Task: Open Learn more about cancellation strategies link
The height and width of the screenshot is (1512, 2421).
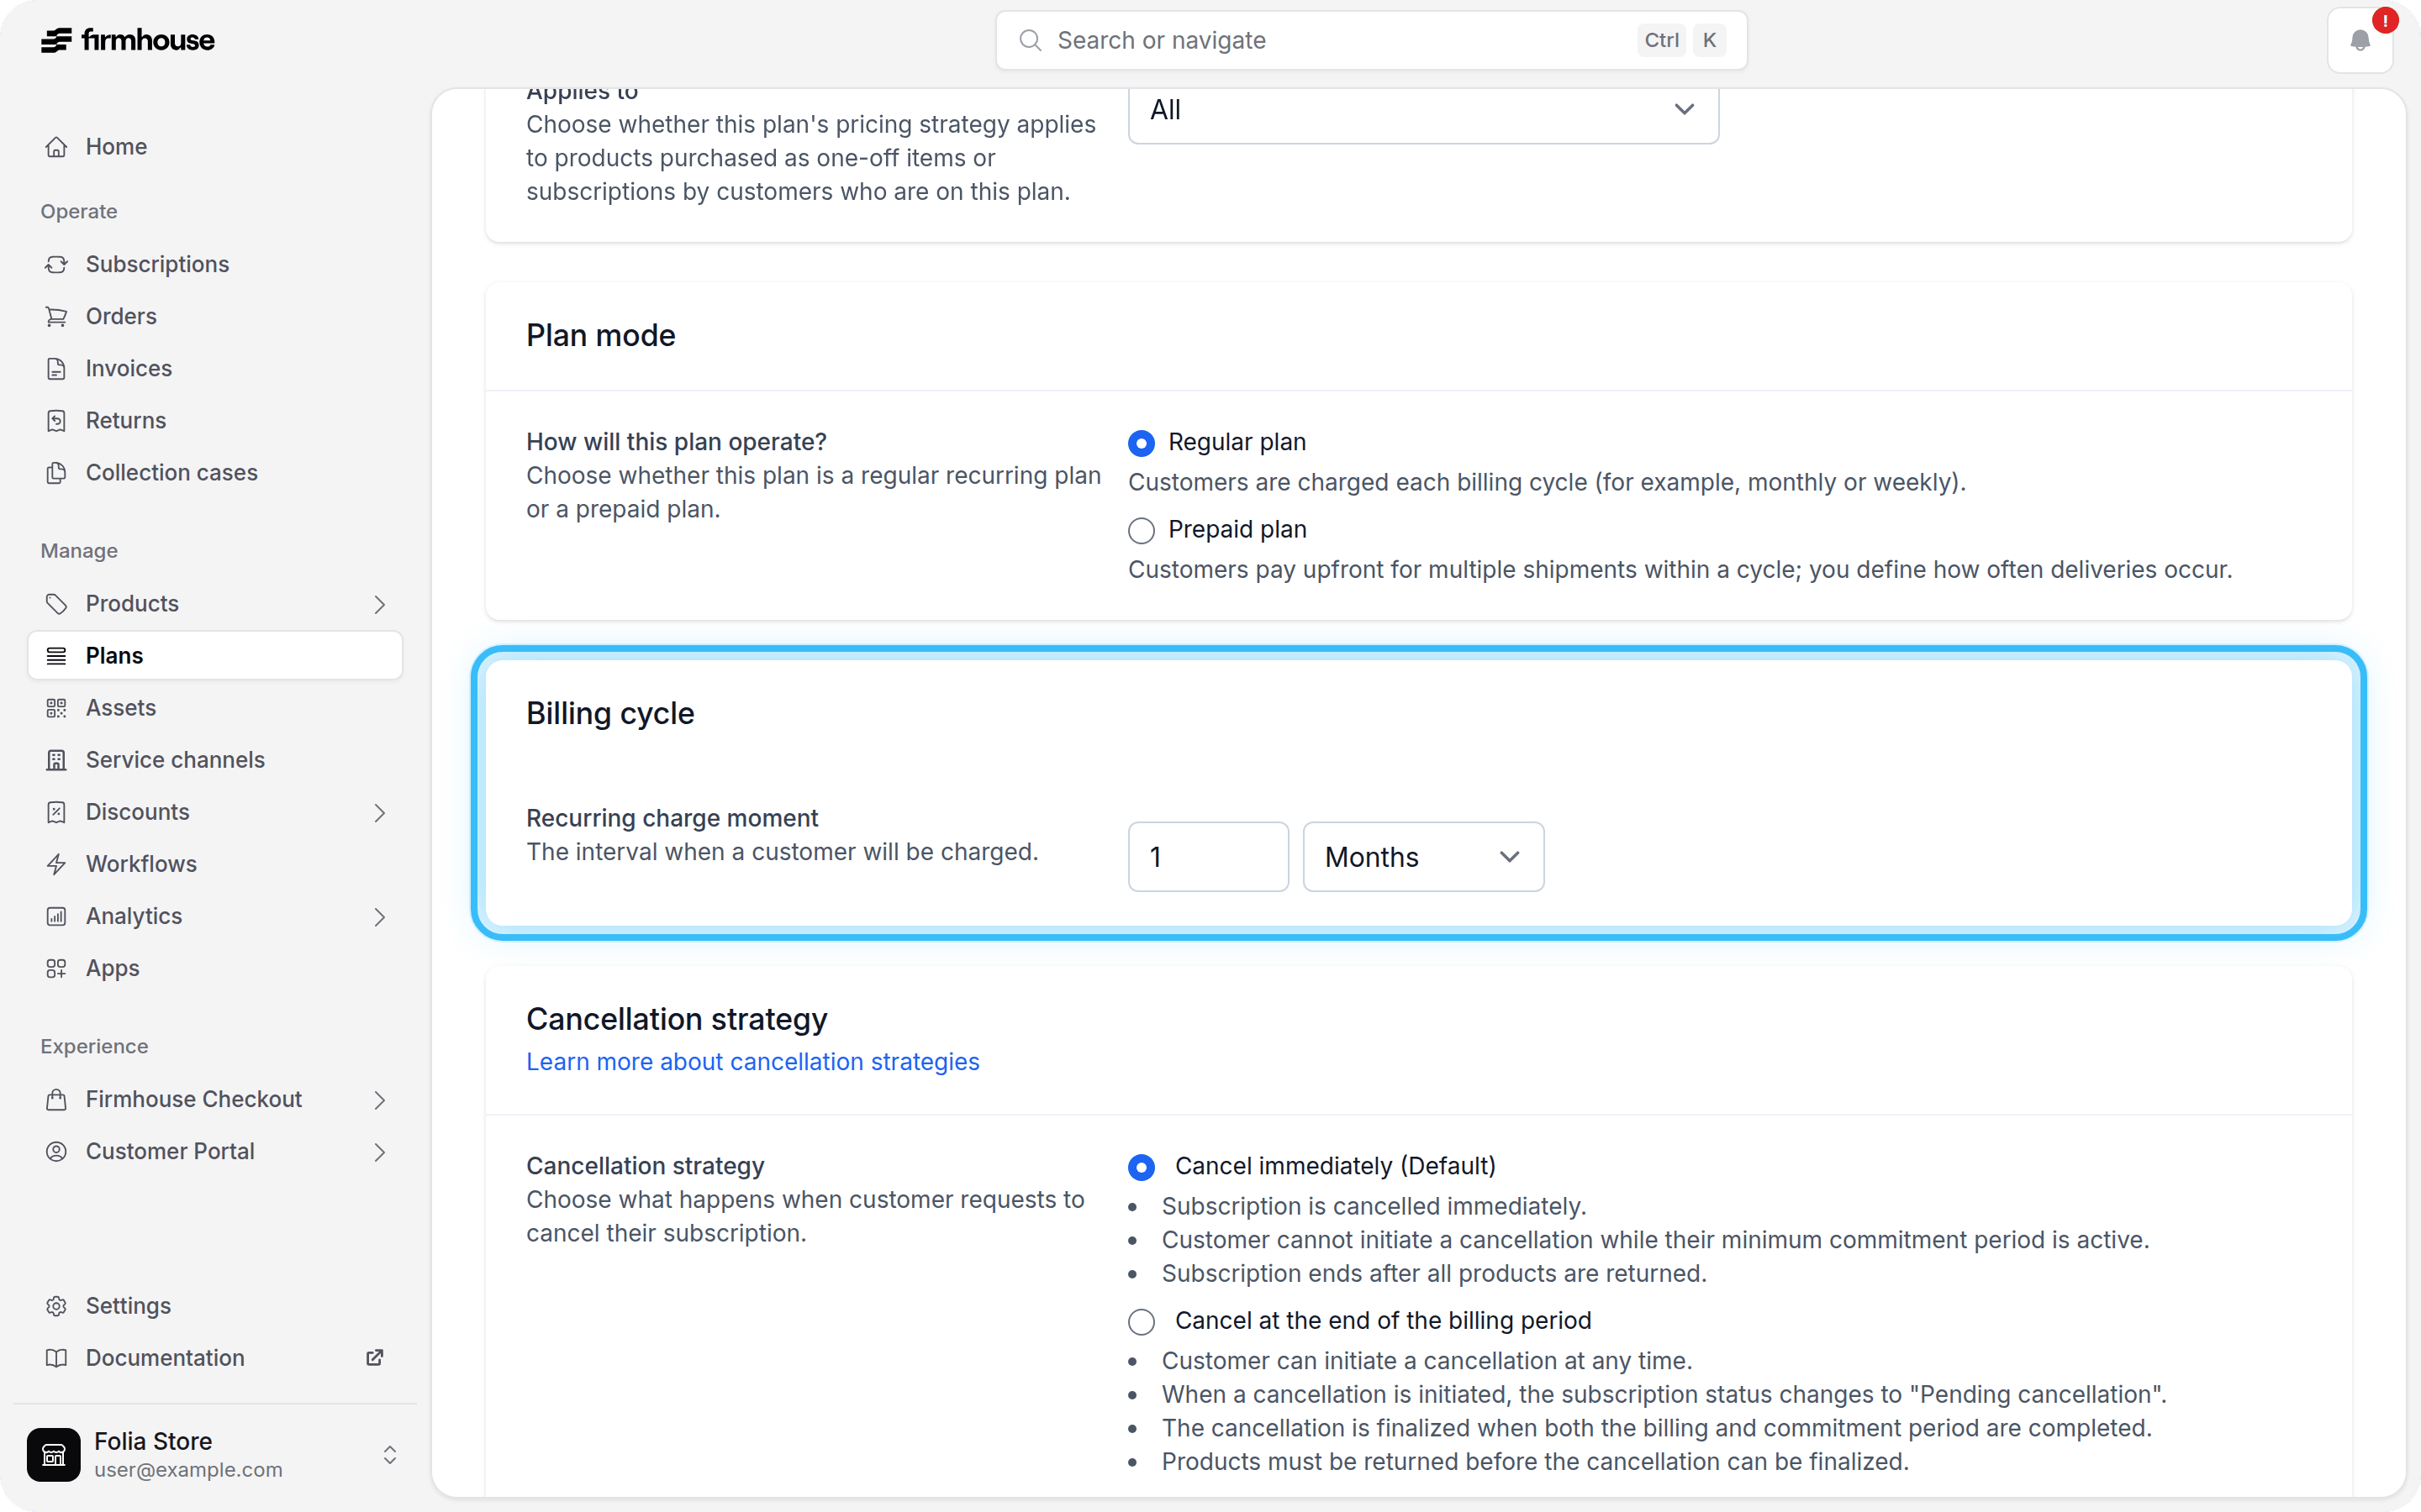Action: [752, 1062]
